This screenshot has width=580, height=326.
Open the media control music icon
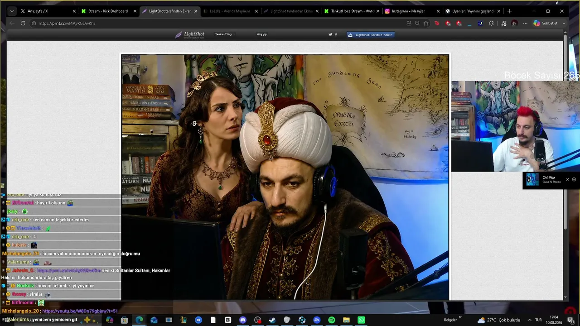tap(504, 23)
